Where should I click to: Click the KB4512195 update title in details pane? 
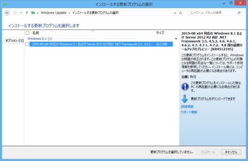click(x=212, y=41)
